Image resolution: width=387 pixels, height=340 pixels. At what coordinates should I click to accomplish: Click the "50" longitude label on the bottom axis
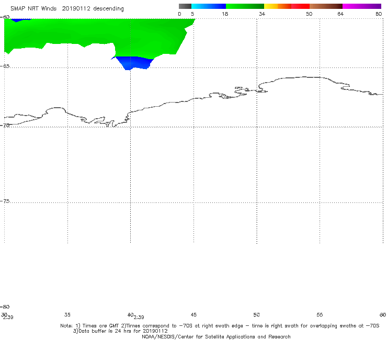click(x=256, y=314)
